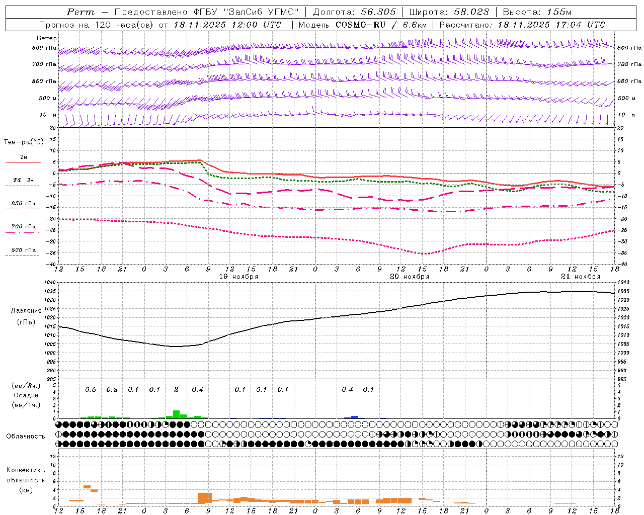Viewport: 644px width, 515px height.
Task: Click left-side wind level label '10 м'
Action: 49,115
